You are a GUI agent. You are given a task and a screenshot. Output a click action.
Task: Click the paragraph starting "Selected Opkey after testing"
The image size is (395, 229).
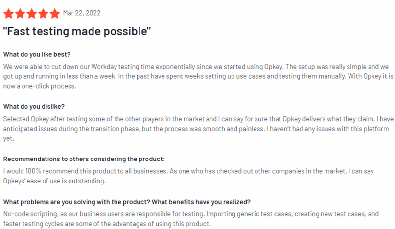[196, 119]
